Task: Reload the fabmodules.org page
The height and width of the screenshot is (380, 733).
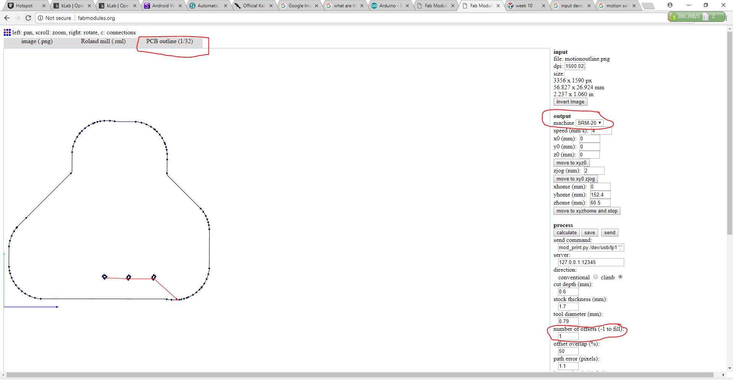Action: (28, 18)
